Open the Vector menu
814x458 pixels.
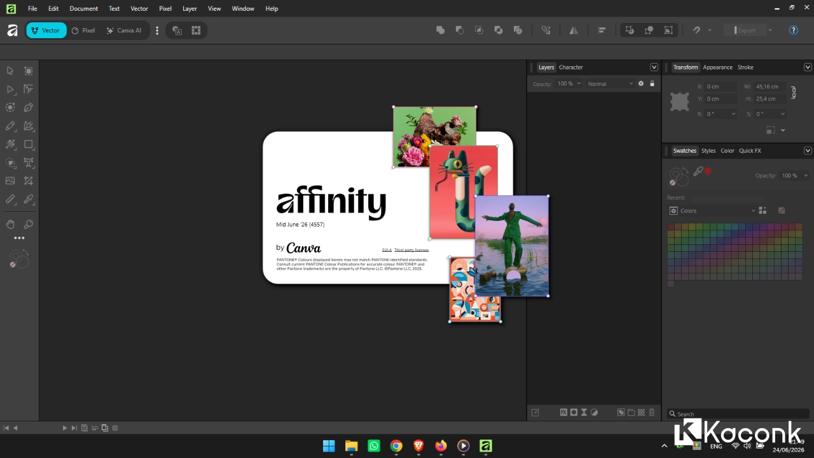[139, 8]
